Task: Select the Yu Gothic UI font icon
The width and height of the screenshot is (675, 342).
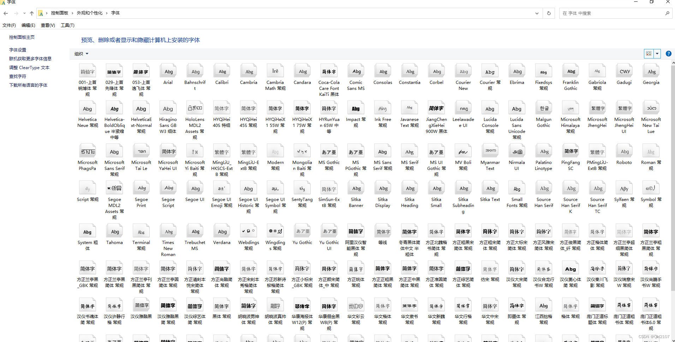Action: (329, 231)
